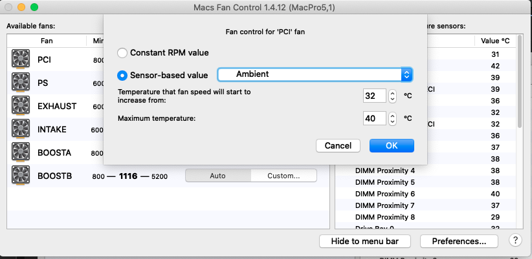This screenshot has height=259, width=532.
Task: Click the maximum temperature field showing 40
Action: point(374,118)
